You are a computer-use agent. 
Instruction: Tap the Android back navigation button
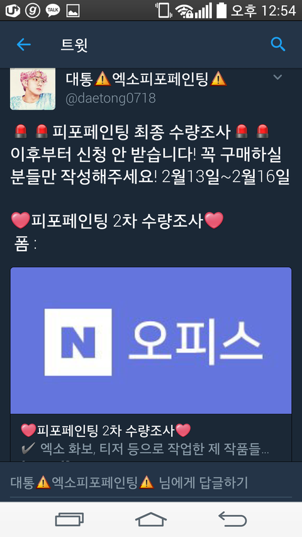pos(233,519)
